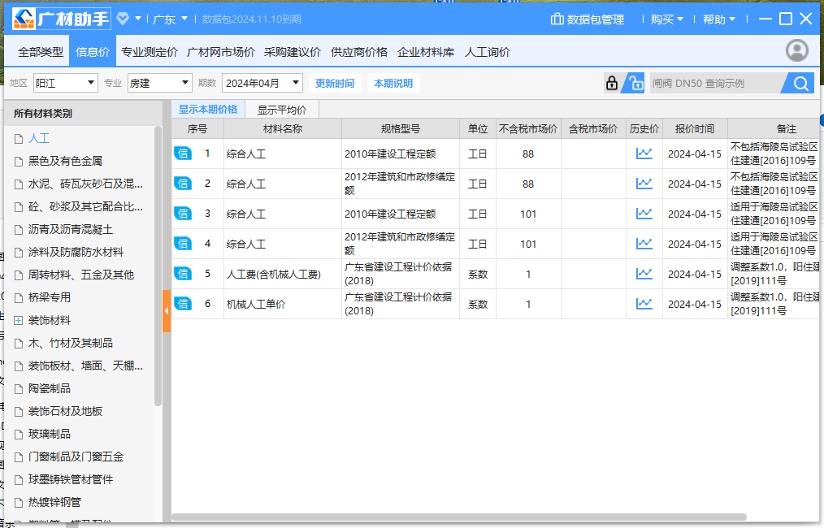The width and height of the screenshot is (824, 528).
Task: Click the black locked padlock icon
Action: tap(612, 83)
